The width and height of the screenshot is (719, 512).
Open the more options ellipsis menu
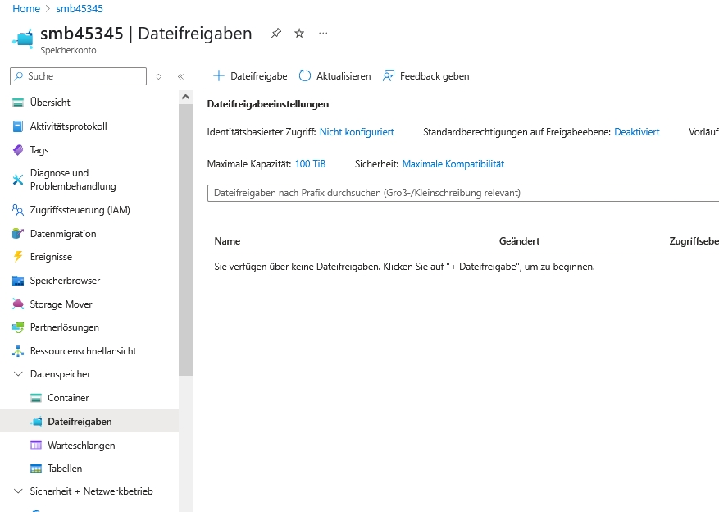click(x=323, y=34)
